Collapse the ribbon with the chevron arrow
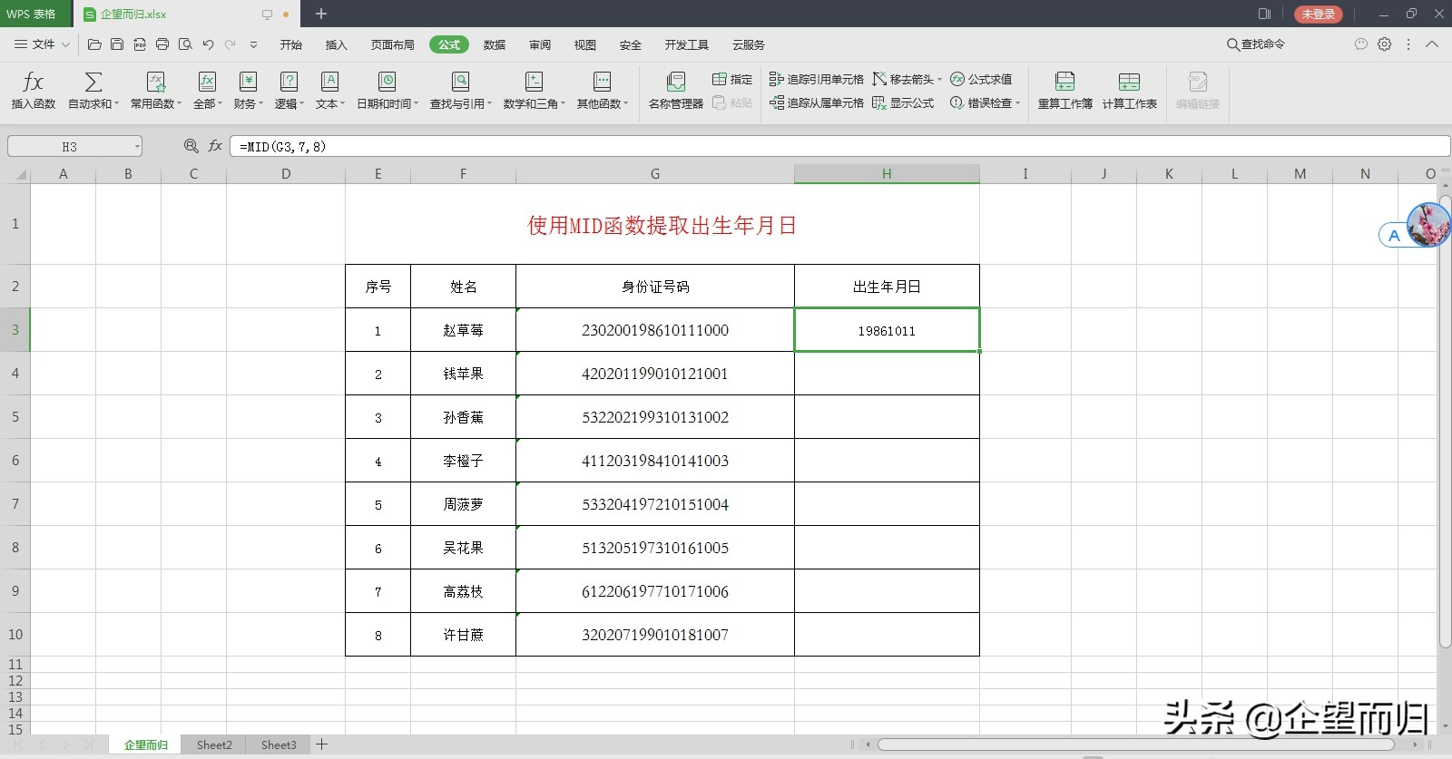1452x759 pixels. tap(1432, 44)
